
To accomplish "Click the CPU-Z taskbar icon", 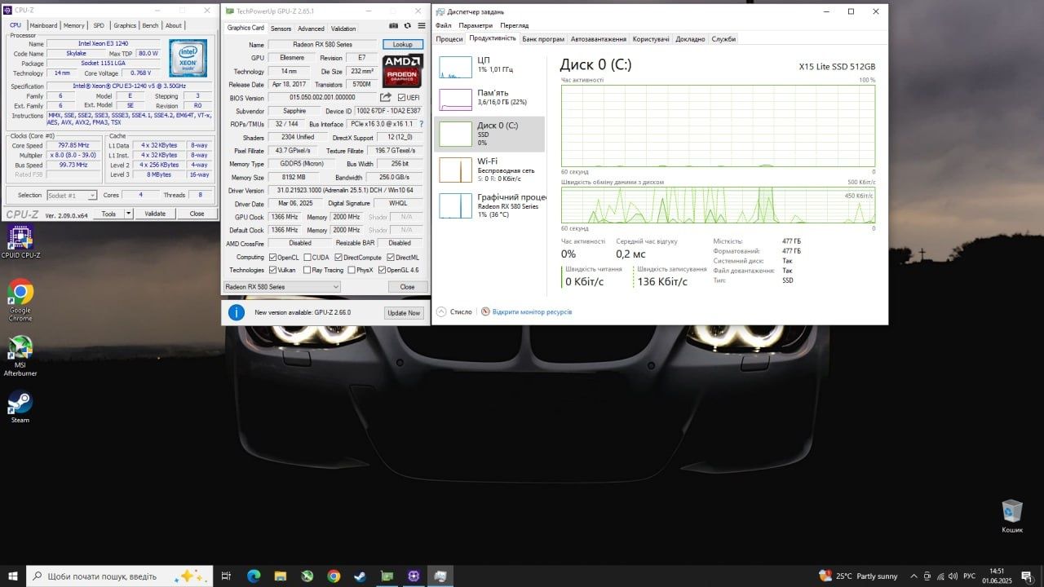I will (414, 576).
